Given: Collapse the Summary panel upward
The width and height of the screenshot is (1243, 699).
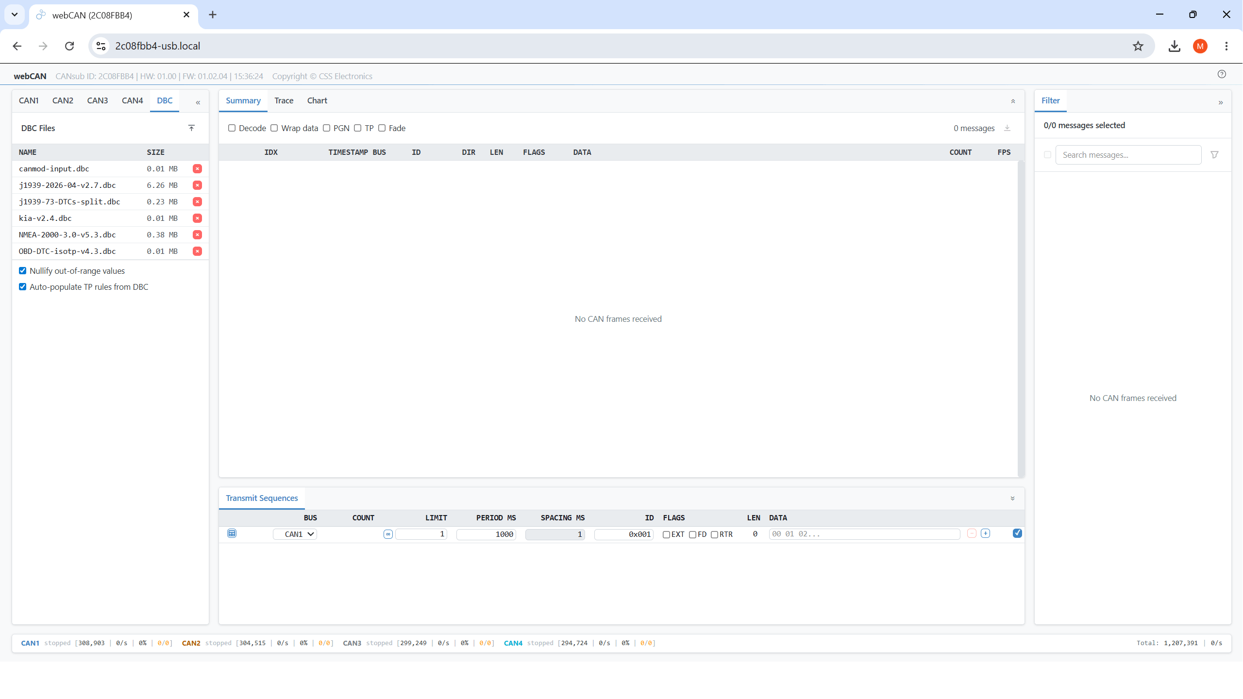Looking at the screenshot, I should click(1013, 101).
